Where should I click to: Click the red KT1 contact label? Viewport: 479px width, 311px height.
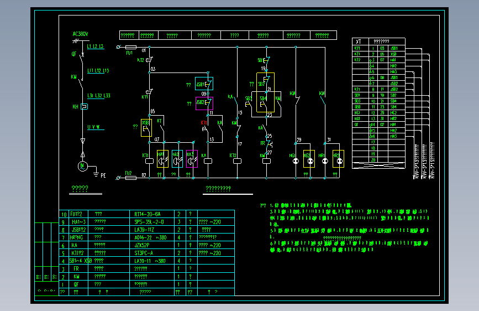pos(204,123)
